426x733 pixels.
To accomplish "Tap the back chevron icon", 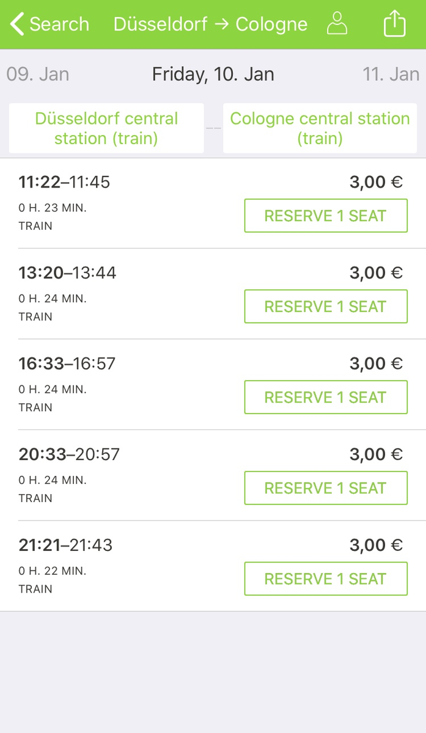I will coord(18,24).
